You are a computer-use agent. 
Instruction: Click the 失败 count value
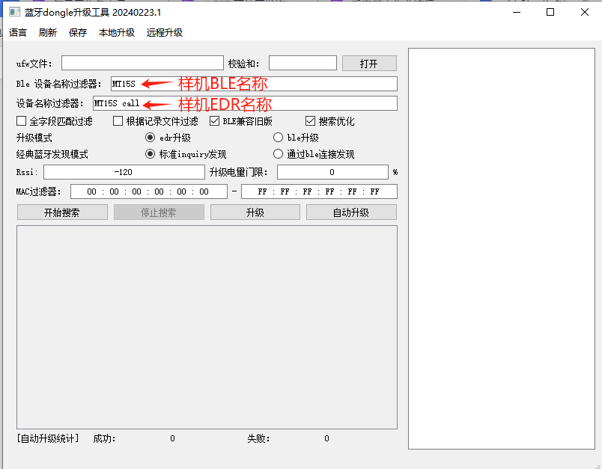pos(326,438)
